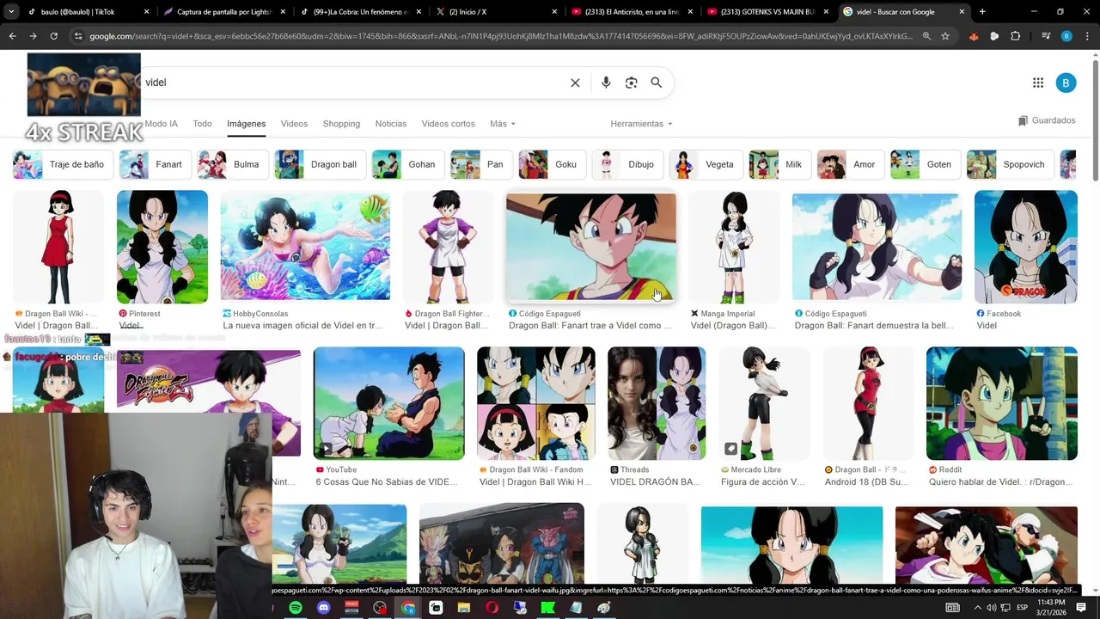
Task: Filter images by Goten chip
Action: click(926, 164)
